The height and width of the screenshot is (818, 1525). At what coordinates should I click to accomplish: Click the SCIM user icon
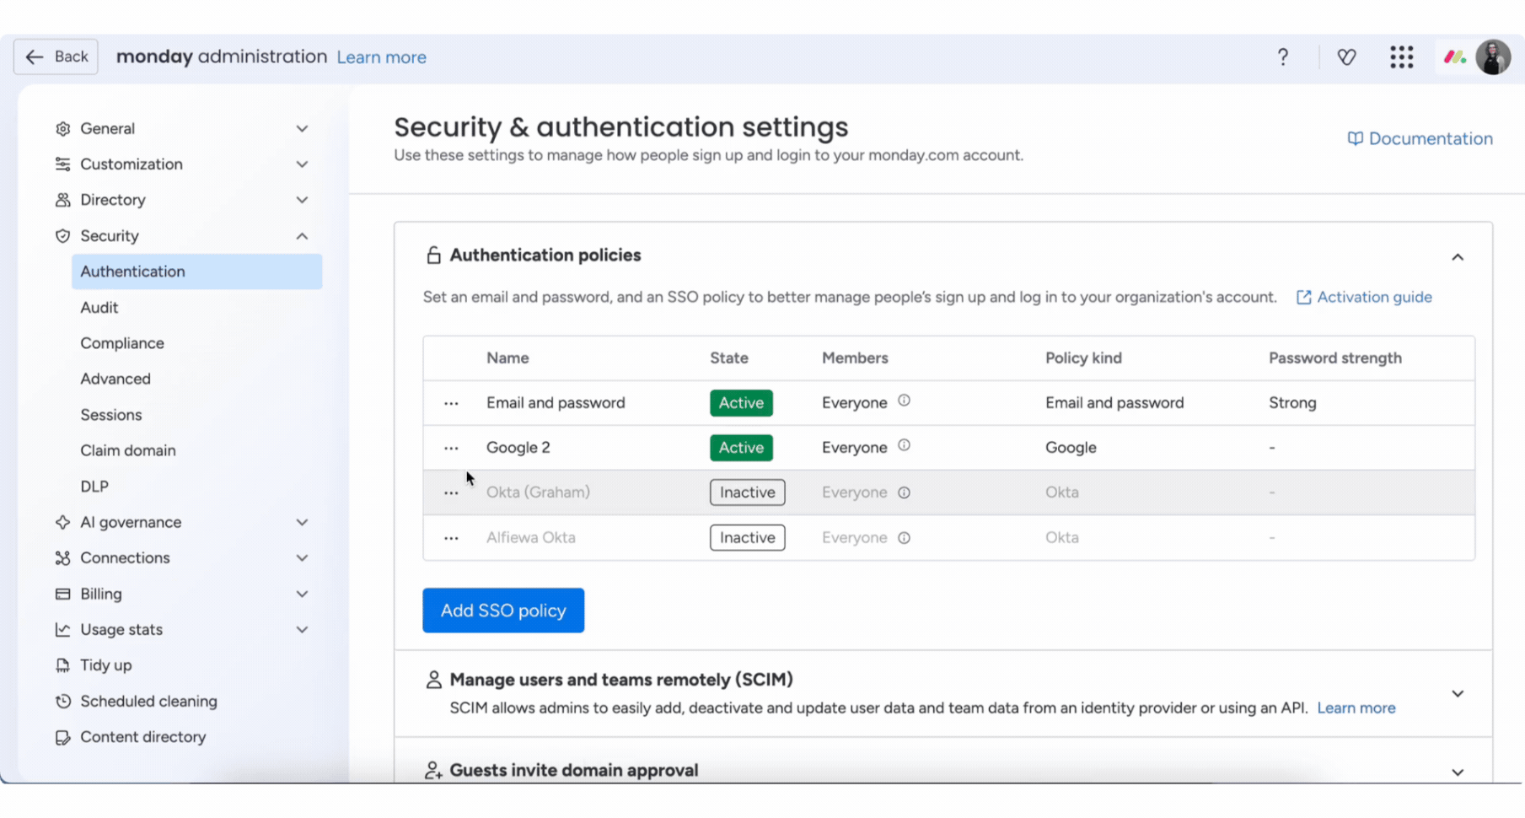point(433,680)
